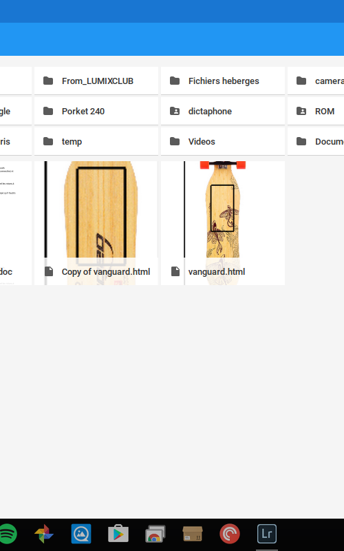Image resolution: width=344 pixels, height=551 pixels.
Task: Open the From_LUMIXCLUB folder
Action: point(96,81)
